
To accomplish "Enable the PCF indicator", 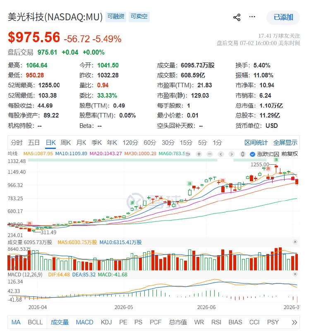I will coord(156,322).
